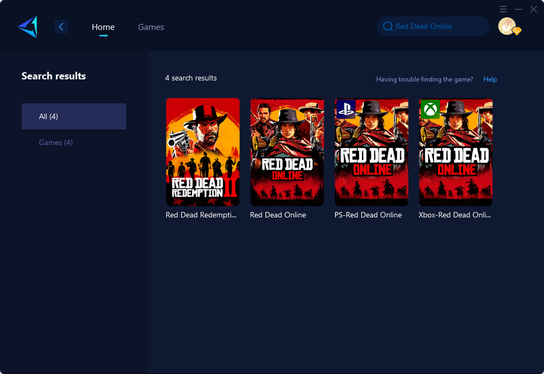Open the Help link

tap(490, 79)
